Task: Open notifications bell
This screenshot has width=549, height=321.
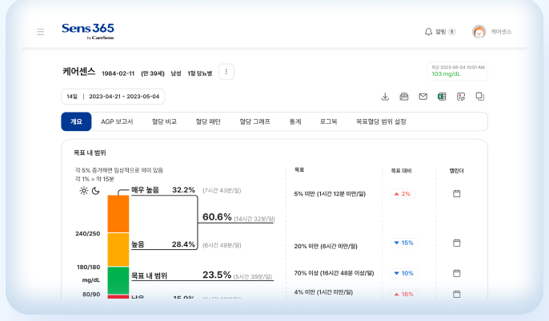Action: (x=428, y=32)
